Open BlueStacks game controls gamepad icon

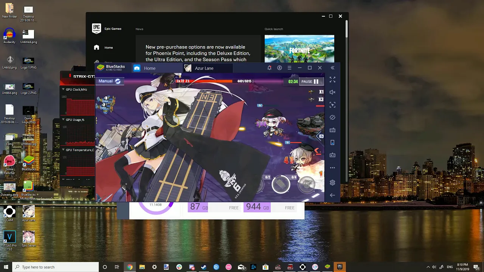[332, 155]
